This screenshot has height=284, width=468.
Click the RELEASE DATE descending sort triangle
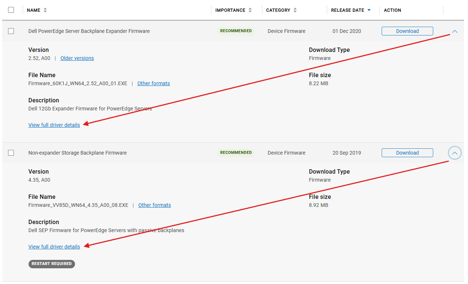(x=369, y=10)
